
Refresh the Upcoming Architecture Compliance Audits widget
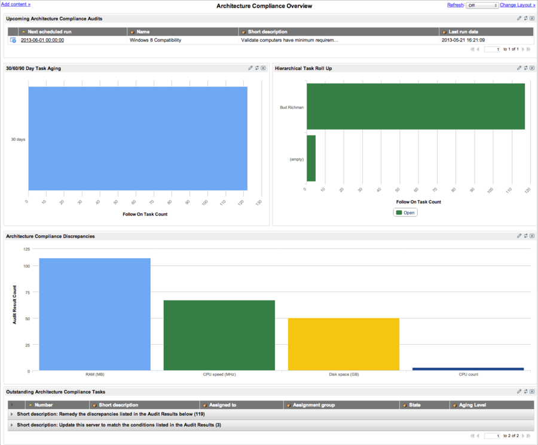click(525, 18)
